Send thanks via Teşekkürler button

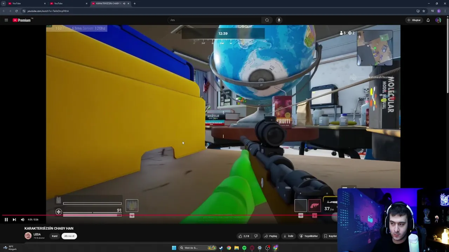(309, 236)
